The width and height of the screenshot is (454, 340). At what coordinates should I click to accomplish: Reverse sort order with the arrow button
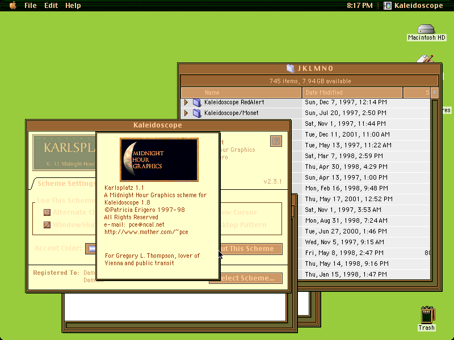pyautogui.click(x=435, y=92)
